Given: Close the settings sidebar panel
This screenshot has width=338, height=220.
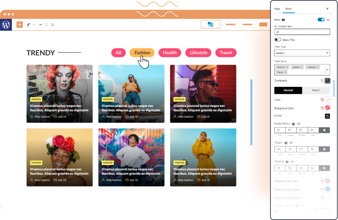Looking at the screenshot, I should click(327, 9).
